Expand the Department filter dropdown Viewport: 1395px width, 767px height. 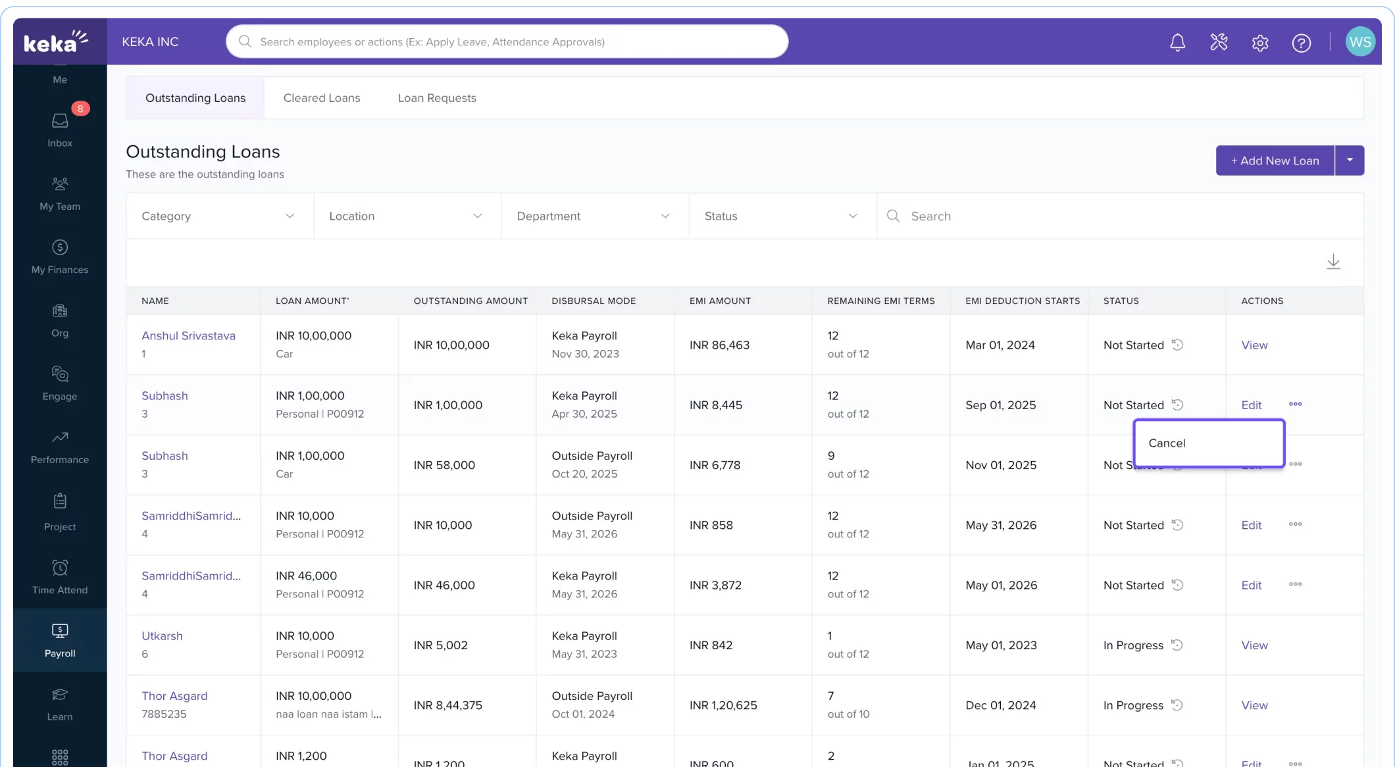[595, 216]
